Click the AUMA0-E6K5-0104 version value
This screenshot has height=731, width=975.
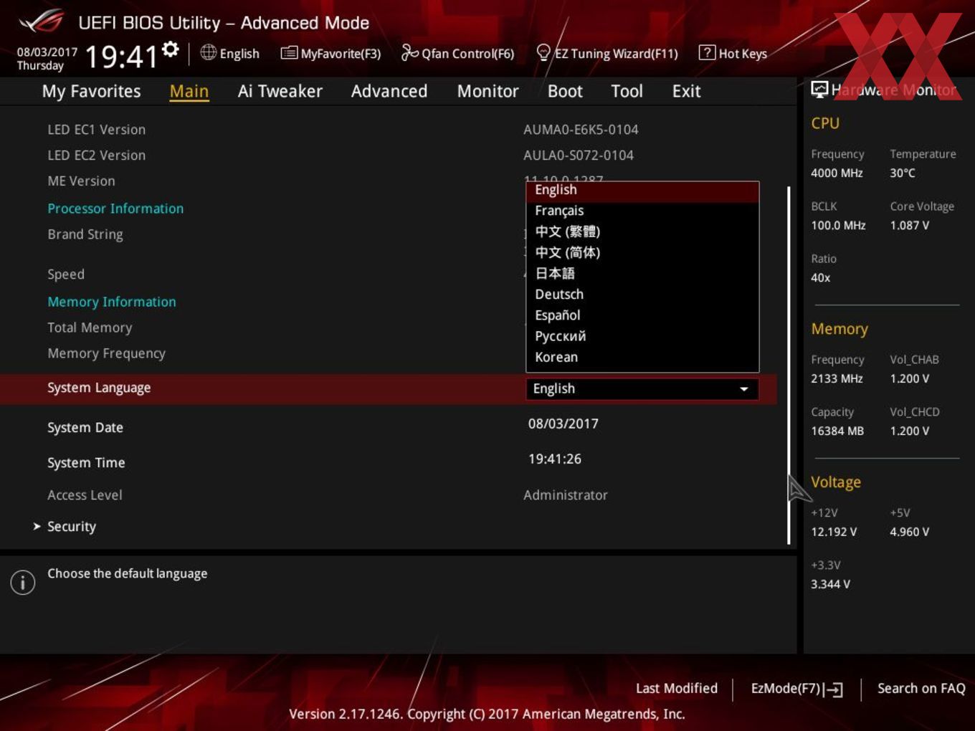581,129
